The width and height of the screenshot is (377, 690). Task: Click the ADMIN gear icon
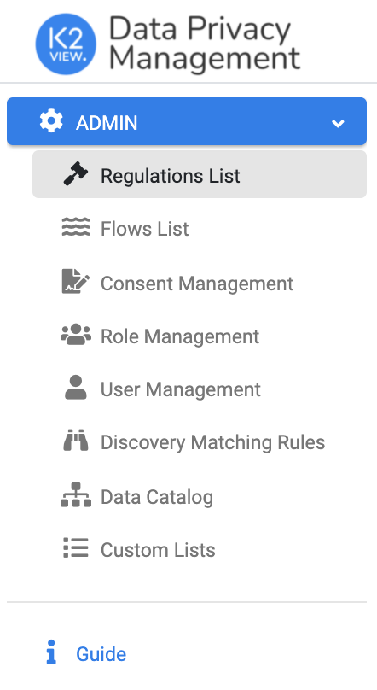click(x=51, y=121)
